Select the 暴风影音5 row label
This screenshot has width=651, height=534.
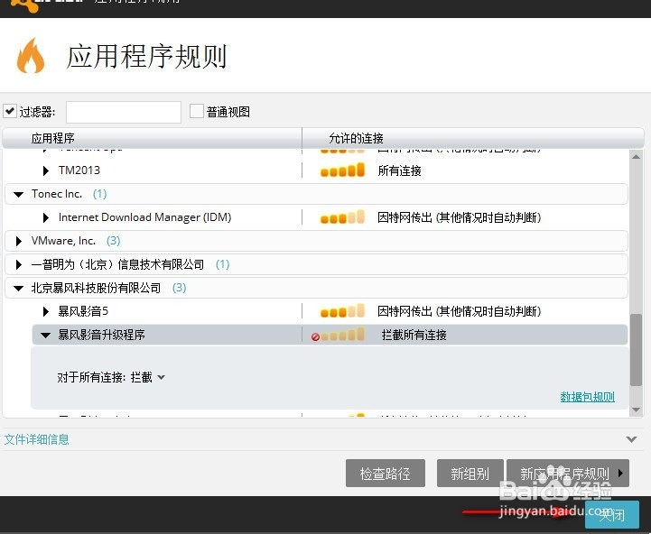click(x=83, y=311)
